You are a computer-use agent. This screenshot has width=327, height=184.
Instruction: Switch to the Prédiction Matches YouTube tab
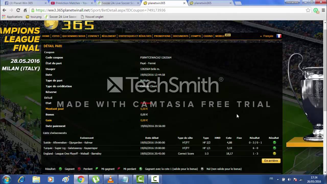click(72, 3)
